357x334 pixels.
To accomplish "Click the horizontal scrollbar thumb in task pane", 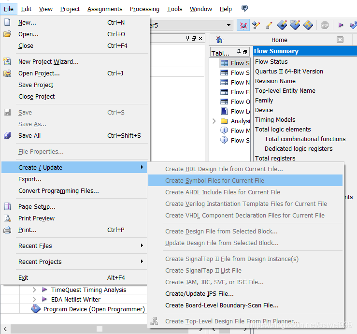I will [99, 329].
